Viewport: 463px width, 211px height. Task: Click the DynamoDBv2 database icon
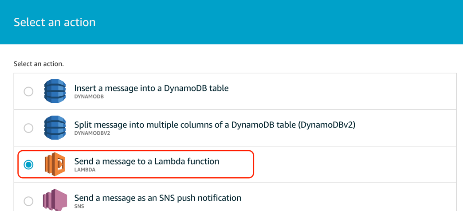click(x=55, y=128)
